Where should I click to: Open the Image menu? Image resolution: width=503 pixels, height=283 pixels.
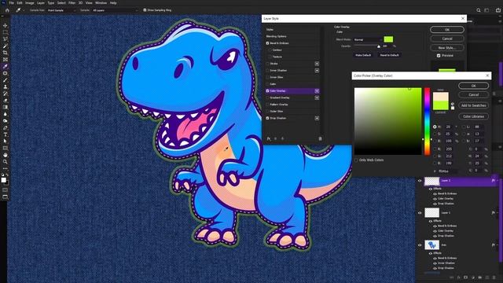pos(30,3)
